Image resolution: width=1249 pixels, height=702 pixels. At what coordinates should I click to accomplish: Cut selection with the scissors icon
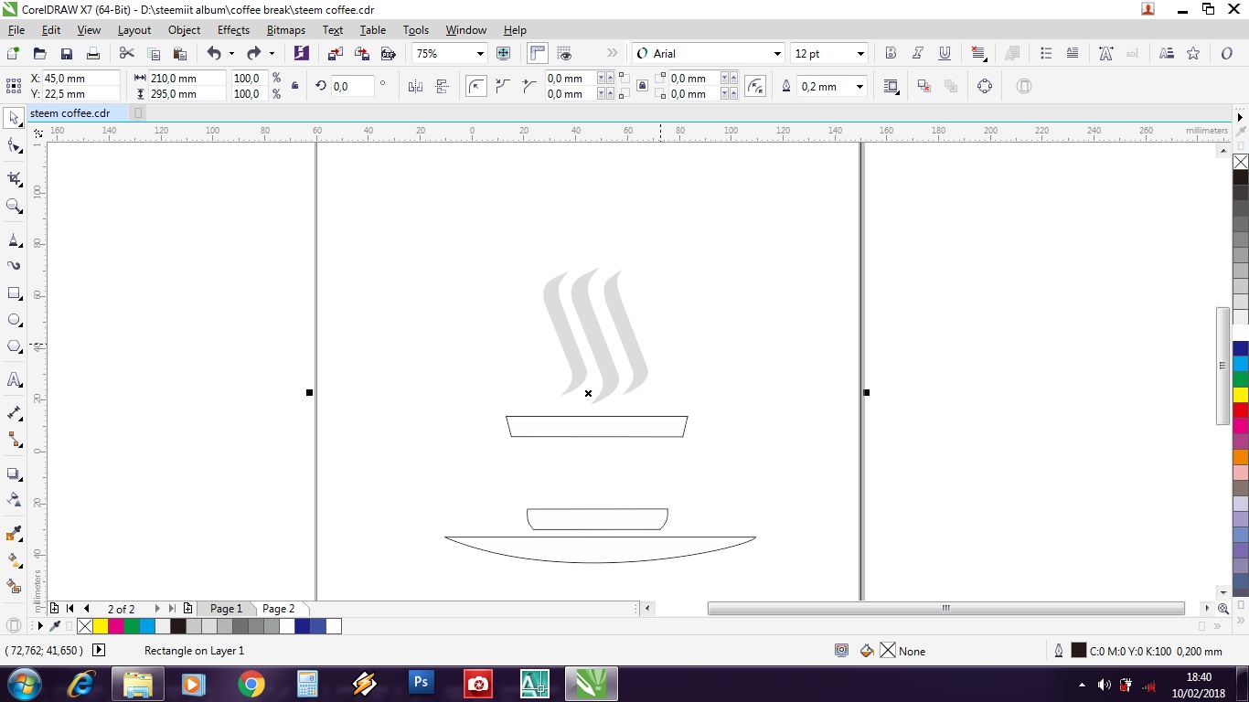pos(126,54)
